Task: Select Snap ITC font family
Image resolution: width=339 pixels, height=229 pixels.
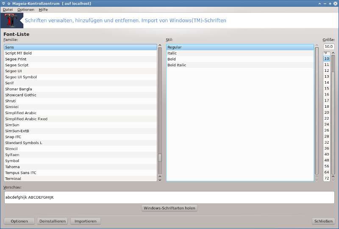Action: tap(81, 137)
